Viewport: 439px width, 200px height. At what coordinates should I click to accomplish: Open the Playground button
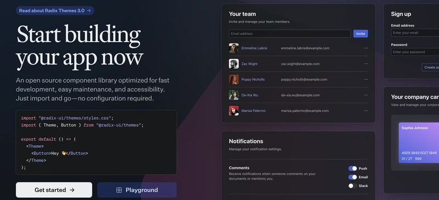click(x=137, y=190)
